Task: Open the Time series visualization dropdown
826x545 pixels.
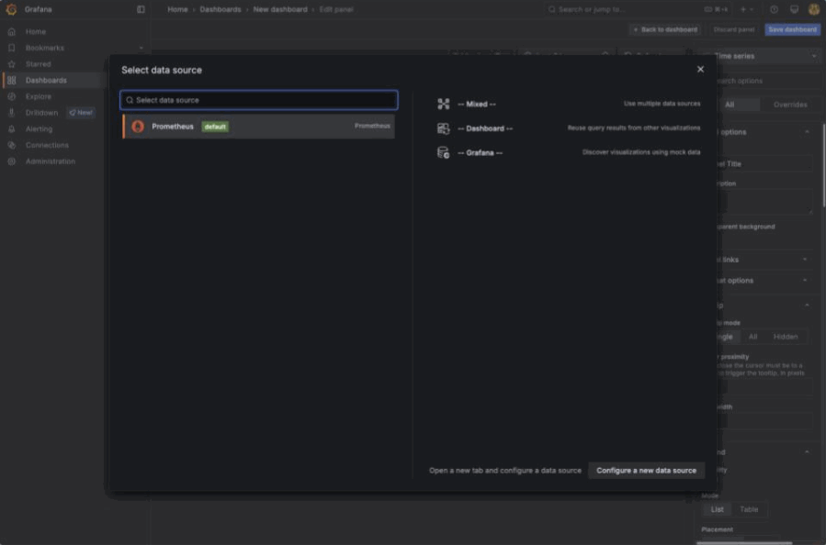Action: (761, 56)
